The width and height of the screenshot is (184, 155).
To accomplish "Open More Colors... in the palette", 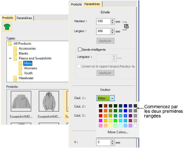I will click(118, 132).
